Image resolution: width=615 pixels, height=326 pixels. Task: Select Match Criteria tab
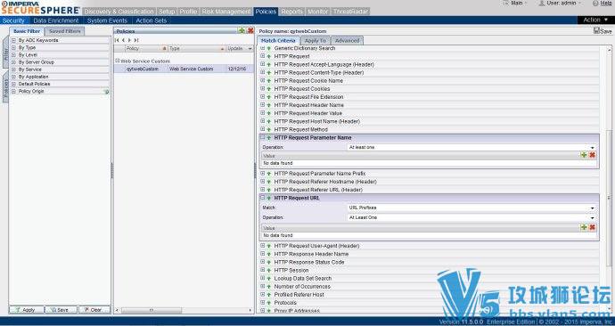(x=278, y=40)
